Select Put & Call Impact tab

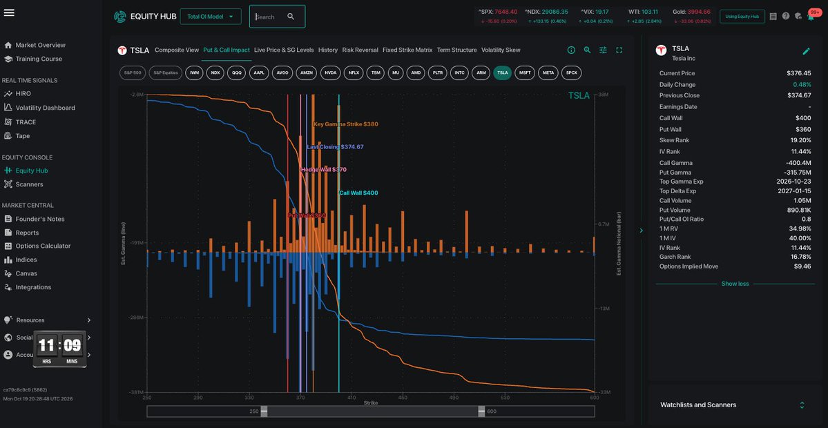(226, 50)
